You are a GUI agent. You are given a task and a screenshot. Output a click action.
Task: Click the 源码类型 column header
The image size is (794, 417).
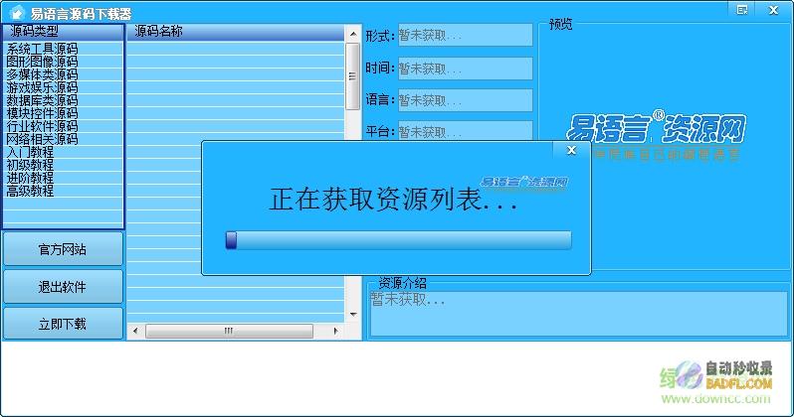(x=64, y=32)
